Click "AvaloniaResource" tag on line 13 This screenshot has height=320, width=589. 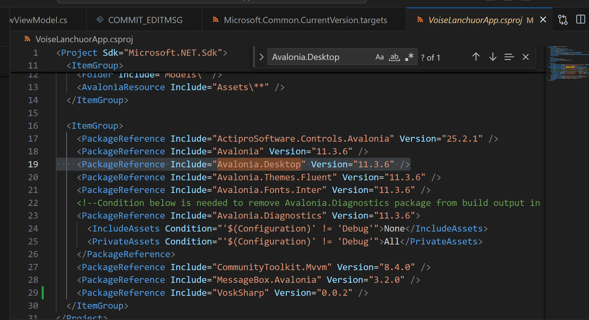(x=123, y=87)
